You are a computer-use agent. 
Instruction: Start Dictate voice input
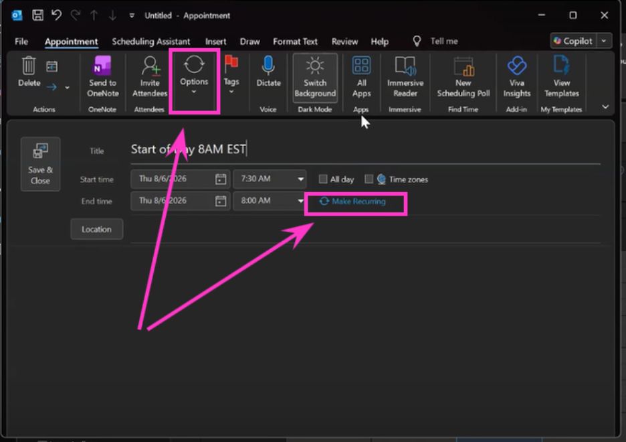click(268, 72)
